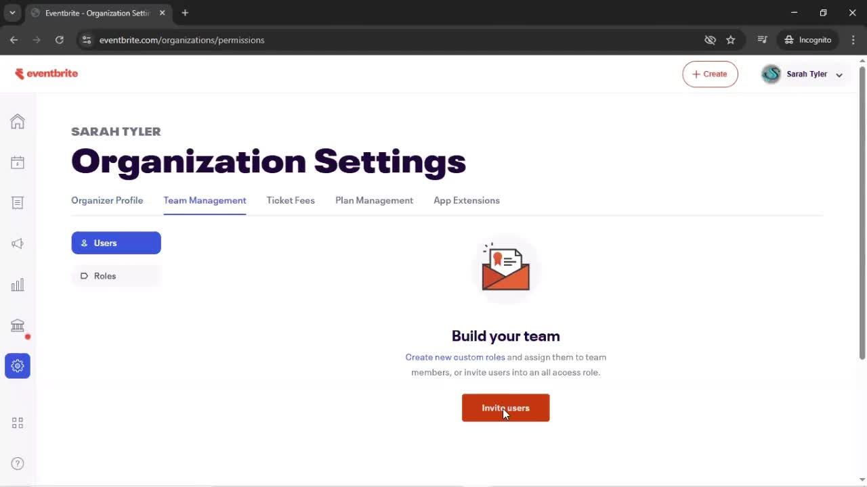Screen dimensions: 867x487
Task: Expand the Sarah Tyler account dropdown chevron
Action: pyautogui.click(x=839, y=75)
